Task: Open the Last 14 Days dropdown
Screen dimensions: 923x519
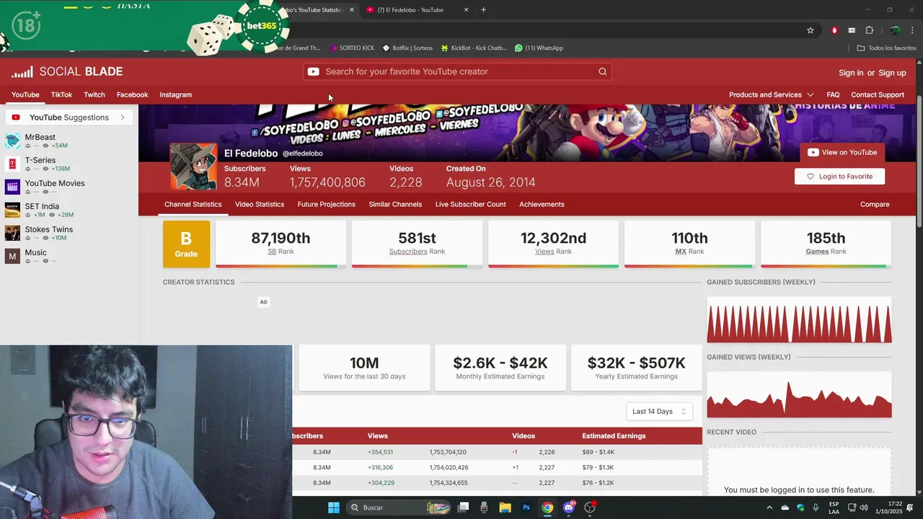Action: click(659, 411)
